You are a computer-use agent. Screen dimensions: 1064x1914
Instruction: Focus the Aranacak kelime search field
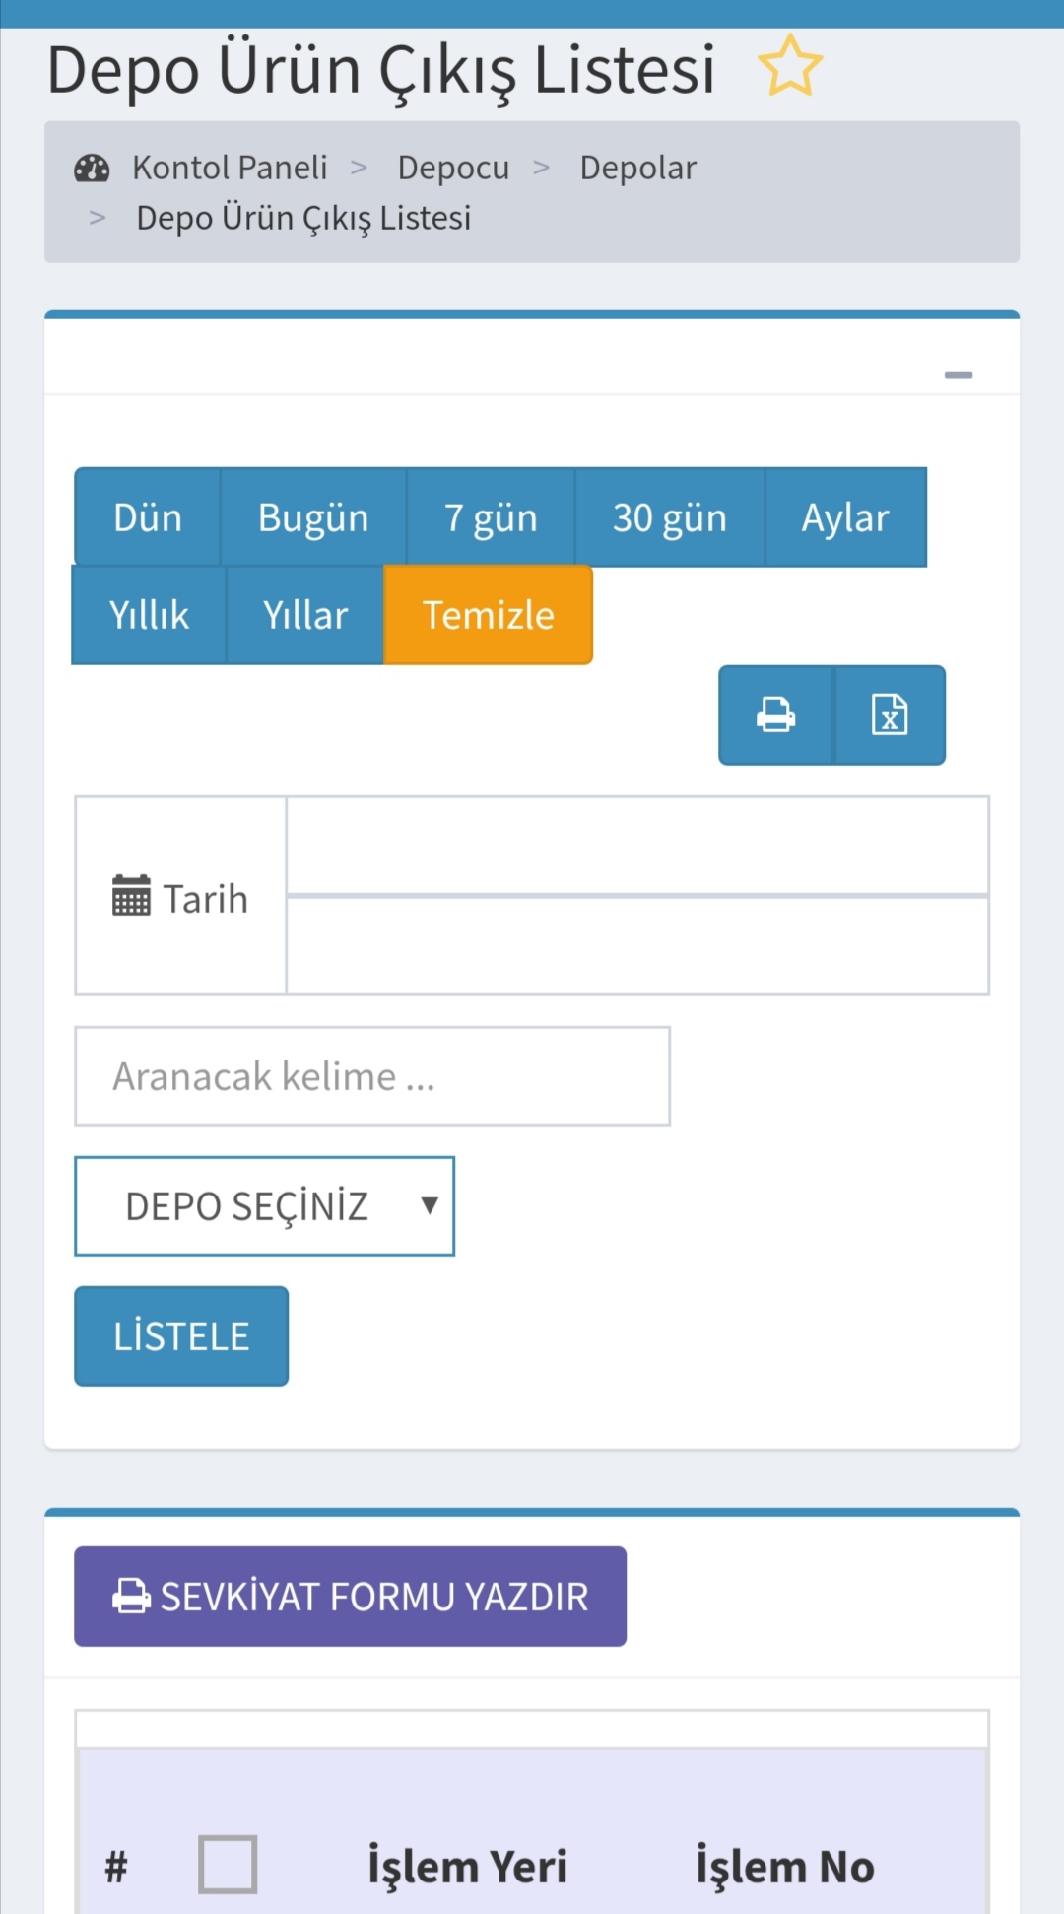pos(372,1076)
